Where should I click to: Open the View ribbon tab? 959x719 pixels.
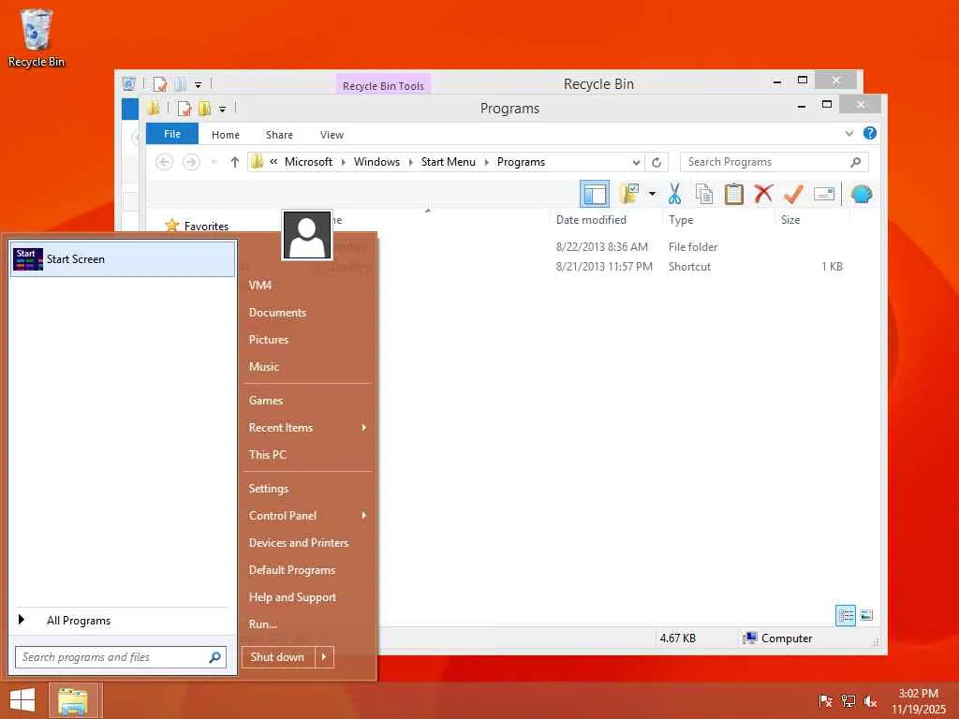pos(332,135)
